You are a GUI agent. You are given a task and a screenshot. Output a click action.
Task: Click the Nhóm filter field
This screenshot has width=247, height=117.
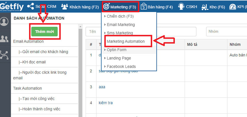[227, 32]
